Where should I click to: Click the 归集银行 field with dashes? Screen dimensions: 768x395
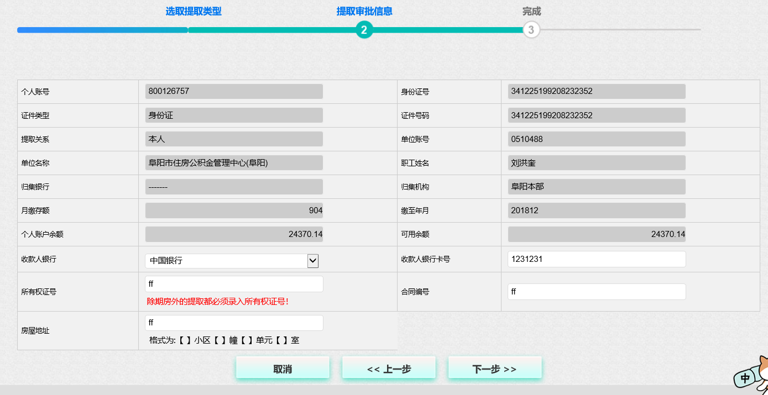[x=234, y=187]
